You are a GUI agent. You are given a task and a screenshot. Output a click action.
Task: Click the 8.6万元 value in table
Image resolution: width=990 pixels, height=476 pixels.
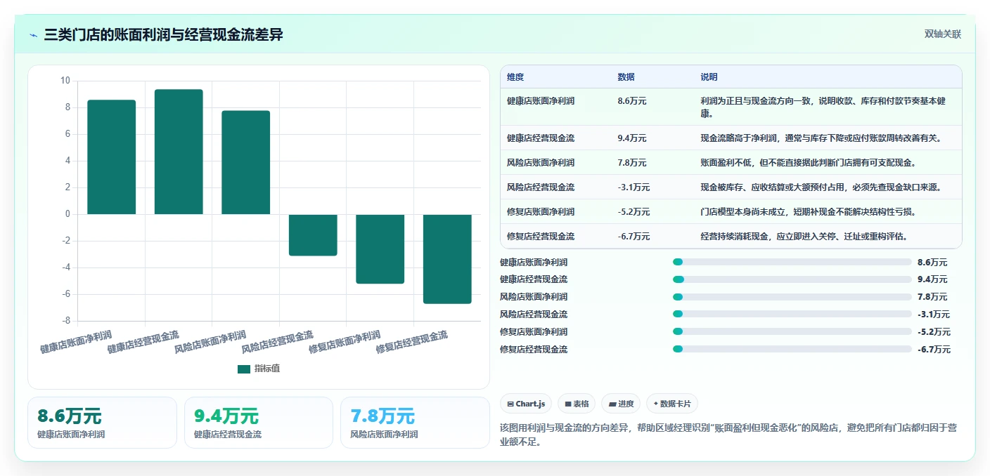click(632, 101)
